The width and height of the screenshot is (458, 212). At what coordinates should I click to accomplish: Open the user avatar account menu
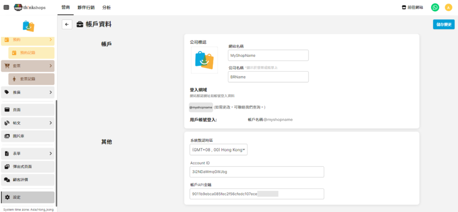click(448, 8)
